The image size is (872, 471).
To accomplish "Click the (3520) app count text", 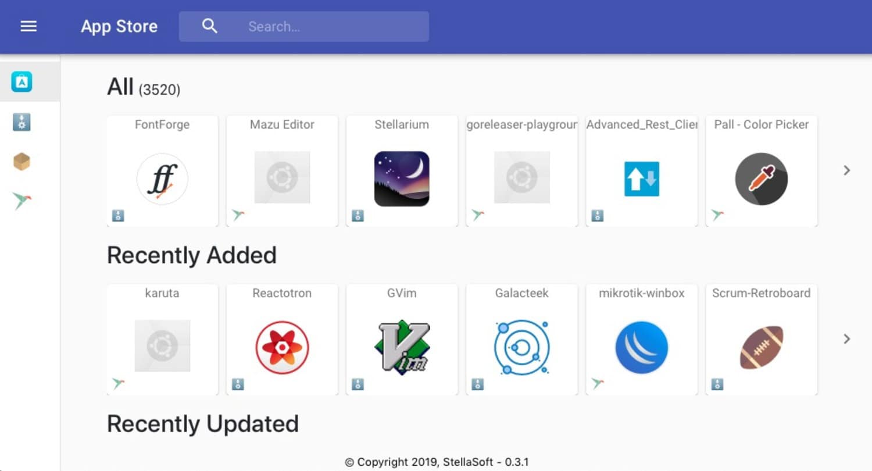I will [x=159, y=90].
